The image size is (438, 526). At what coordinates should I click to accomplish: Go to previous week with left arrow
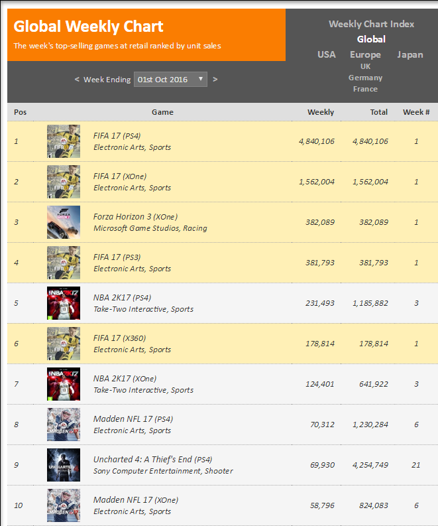(x=77, y=80)
